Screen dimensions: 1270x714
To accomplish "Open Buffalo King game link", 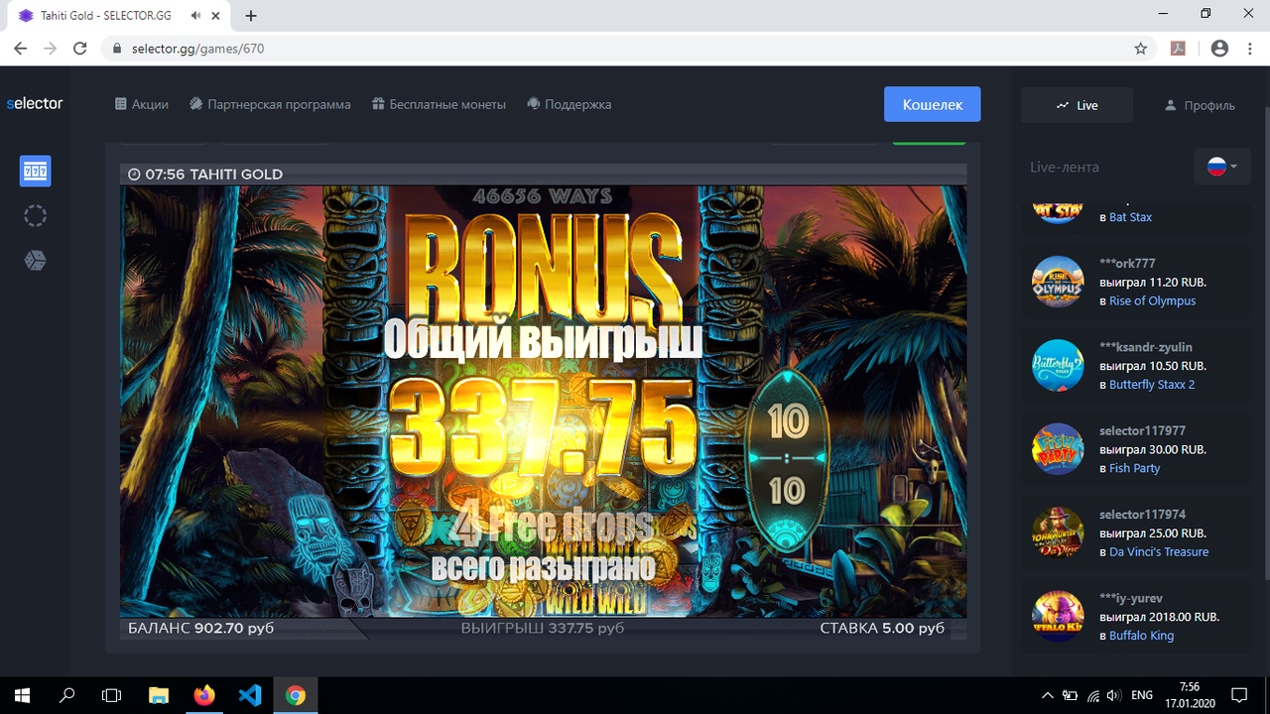I will click(x=1141, y=636).
